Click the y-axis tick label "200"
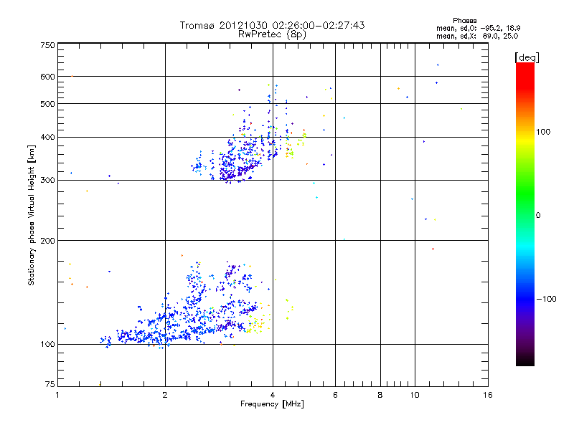This screenshot has height=430, width=574. [x=47, y=241]
